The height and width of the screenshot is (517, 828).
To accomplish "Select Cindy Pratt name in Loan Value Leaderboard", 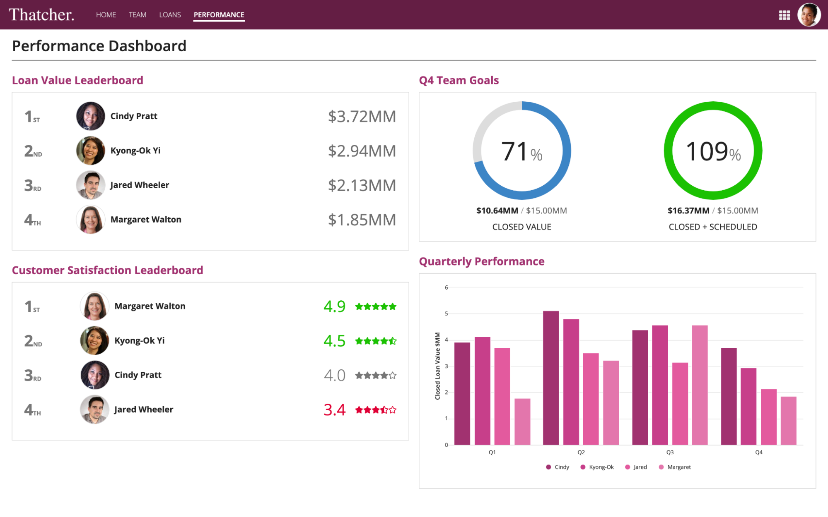I will [x=134, y=116].
